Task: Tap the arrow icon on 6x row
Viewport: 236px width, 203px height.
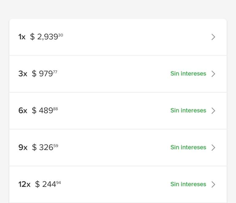Action: click(213, 111)
